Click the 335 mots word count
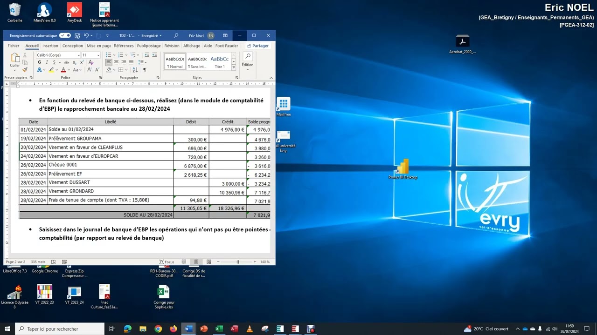The width and height of the screenshot is (597, 335). coord(38,262)
